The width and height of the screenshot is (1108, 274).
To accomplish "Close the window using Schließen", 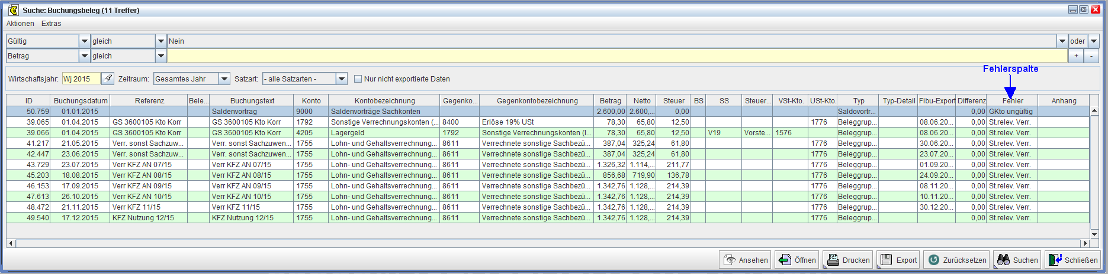I will [x=1073, y=260].
